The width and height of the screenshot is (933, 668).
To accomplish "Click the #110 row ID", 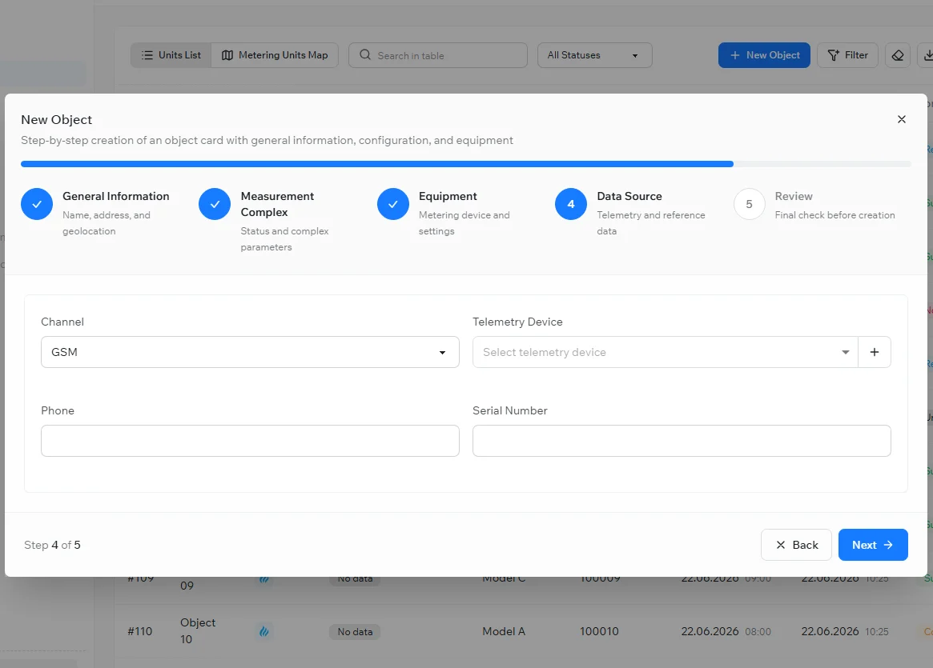I will click(x=140, y=631).
